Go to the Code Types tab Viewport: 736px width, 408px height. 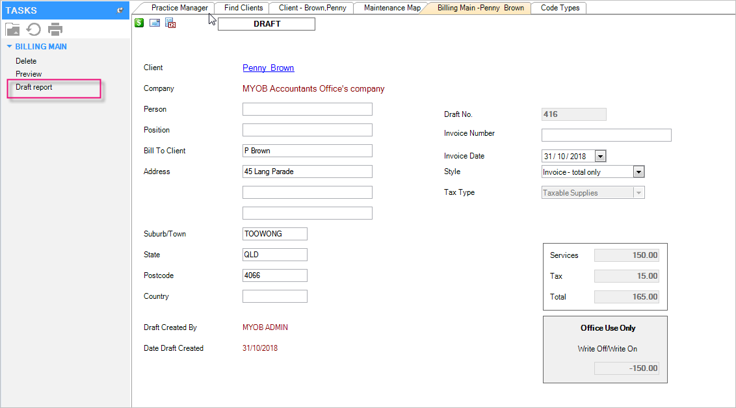559,8
